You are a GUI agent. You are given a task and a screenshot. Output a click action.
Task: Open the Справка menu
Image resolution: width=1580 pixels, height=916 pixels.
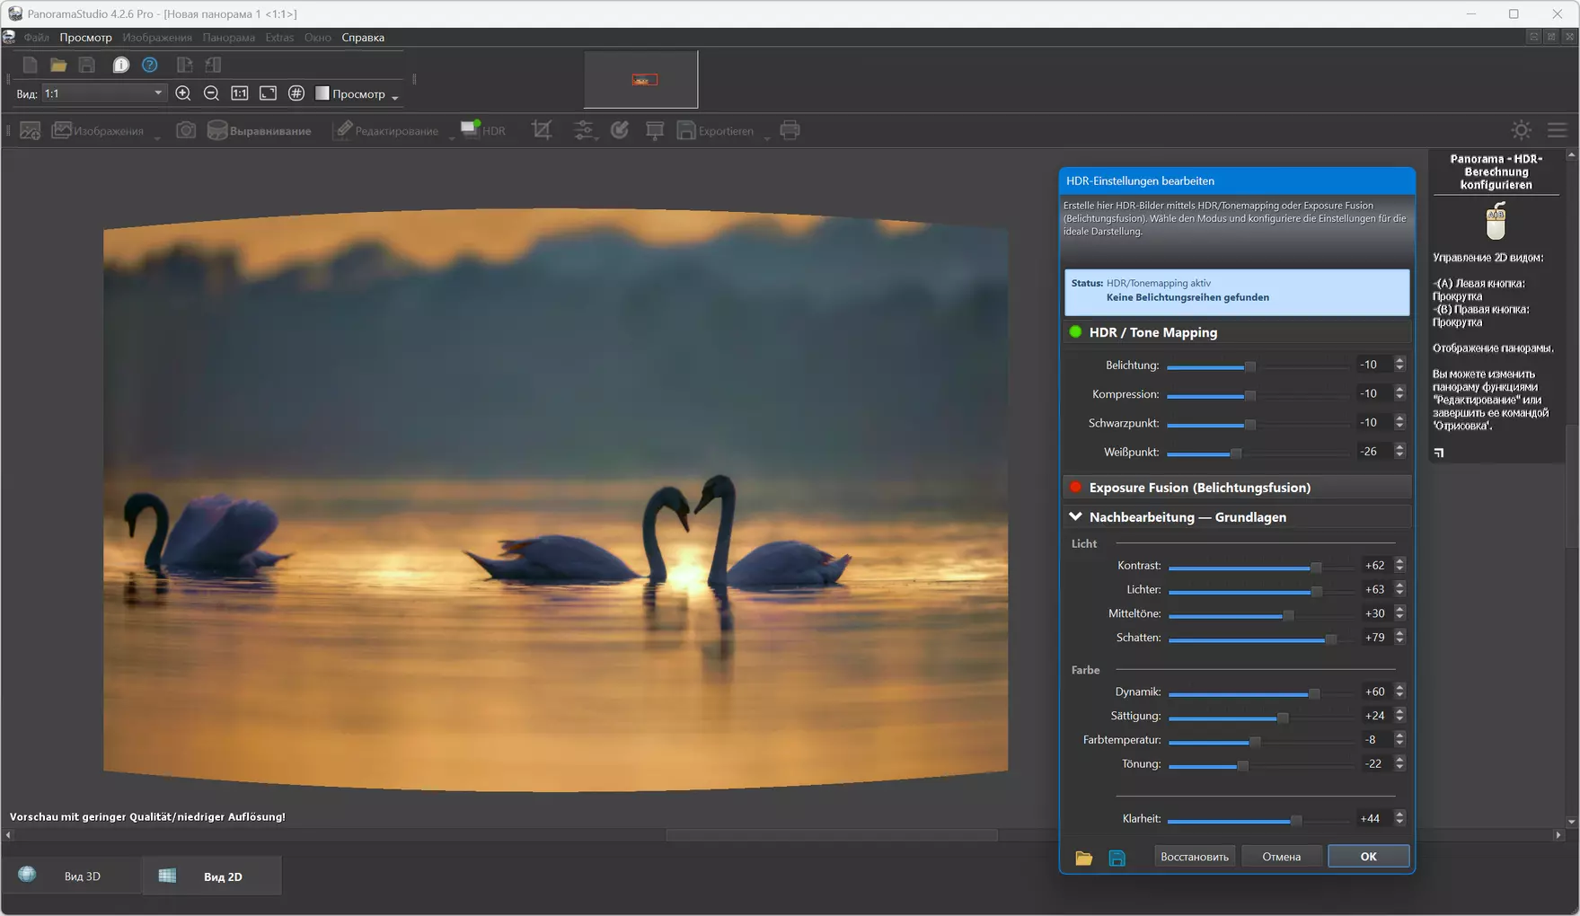point(363,38)
